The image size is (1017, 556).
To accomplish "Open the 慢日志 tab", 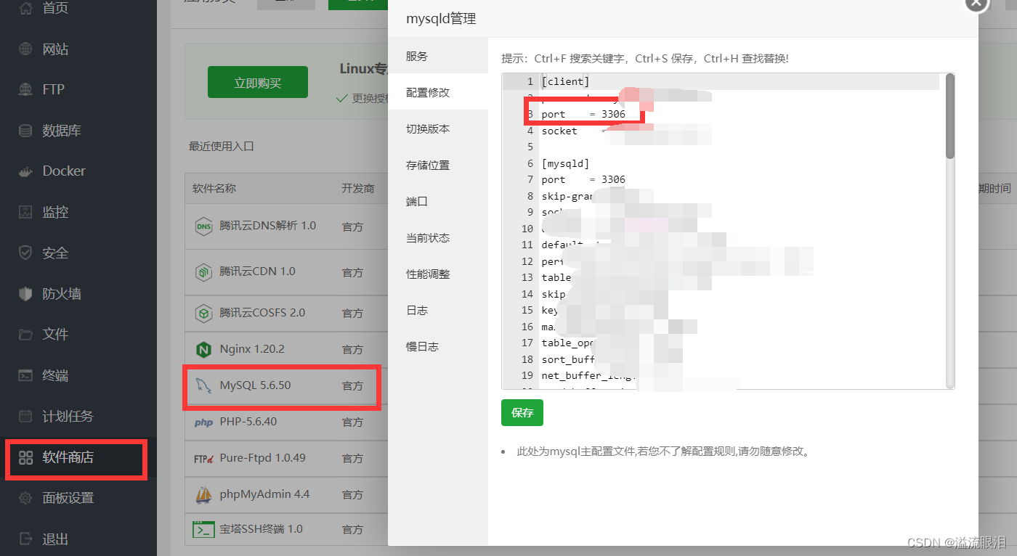I will coord(438,347).
